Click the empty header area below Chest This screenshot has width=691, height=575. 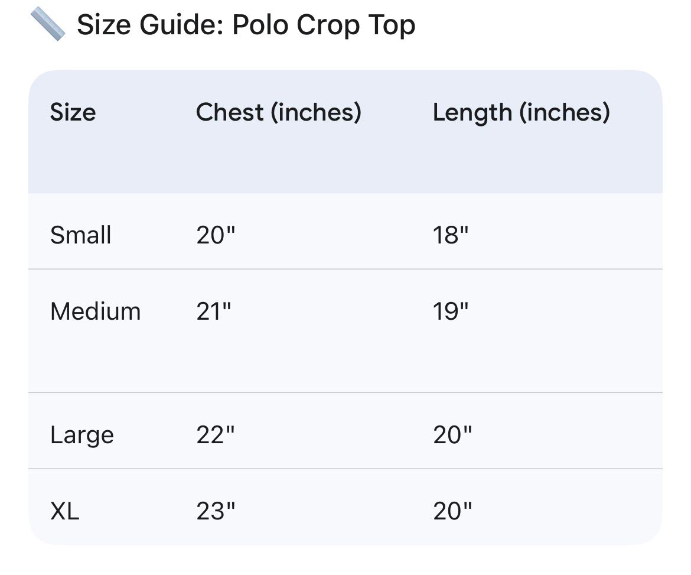(x=279, y=161)
